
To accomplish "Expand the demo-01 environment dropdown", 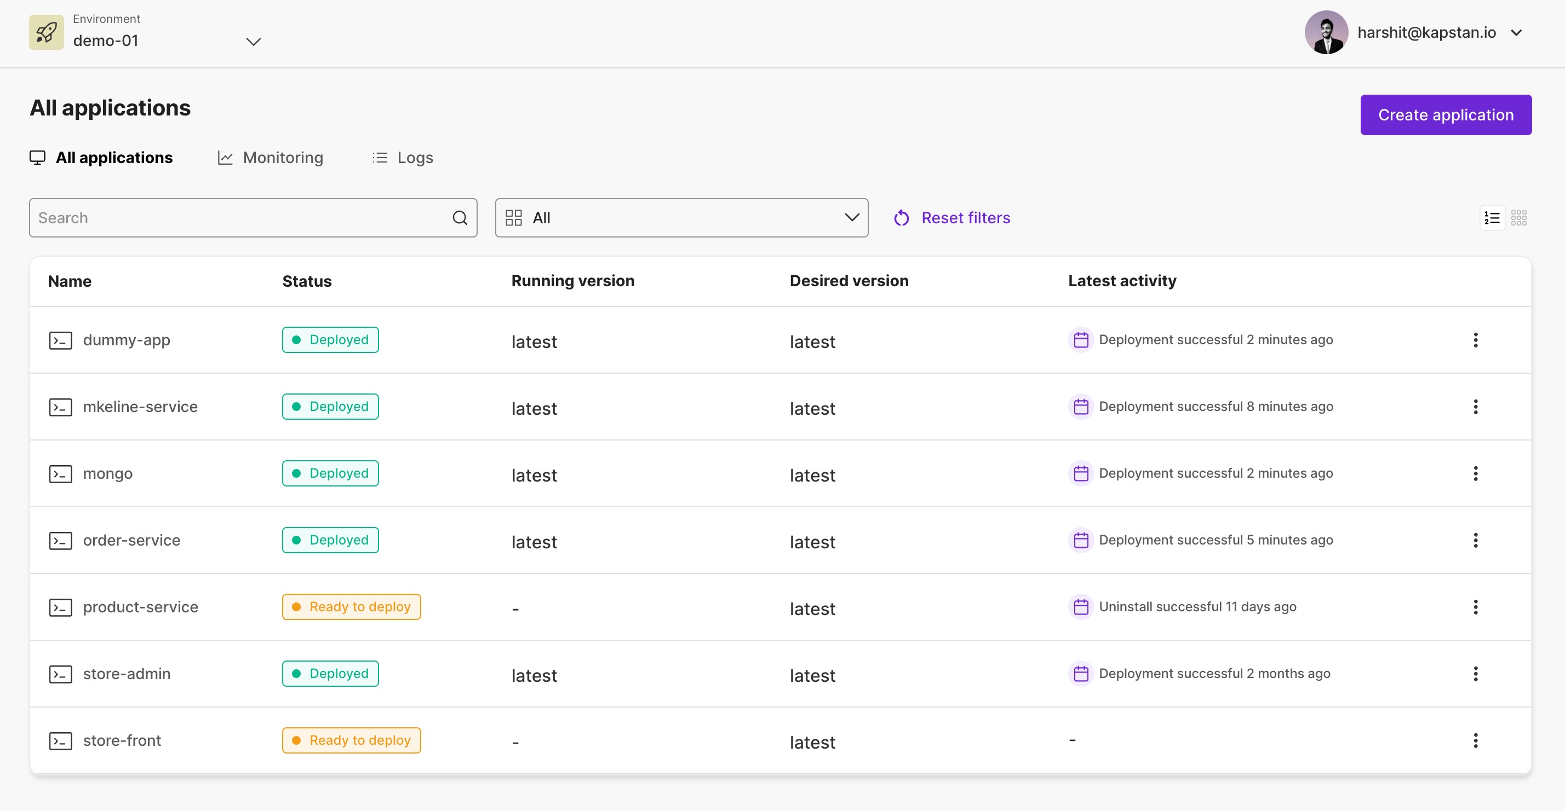I will [253, 41].
